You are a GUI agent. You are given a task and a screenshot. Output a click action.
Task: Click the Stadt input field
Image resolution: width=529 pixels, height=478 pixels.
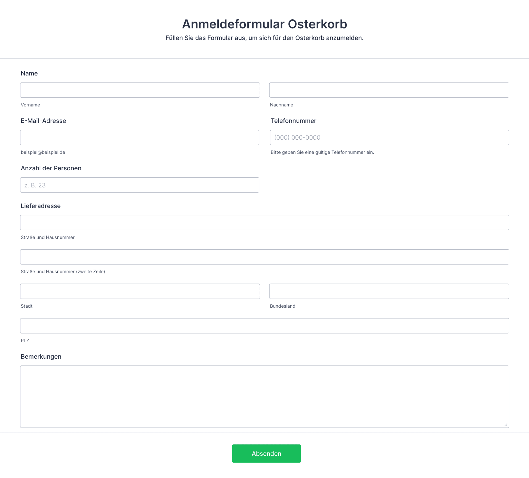(x=140, y=291)
